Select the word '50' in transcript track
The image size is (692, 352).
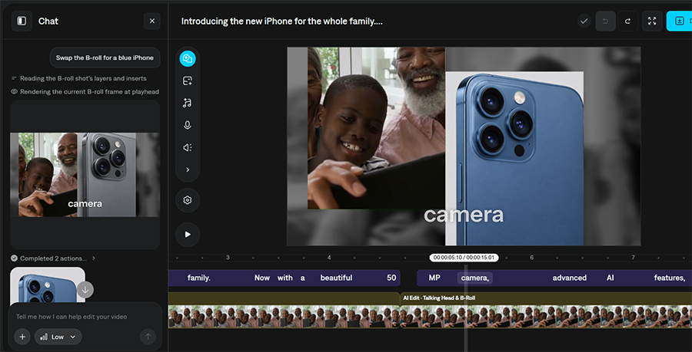(x=391, y=278)
